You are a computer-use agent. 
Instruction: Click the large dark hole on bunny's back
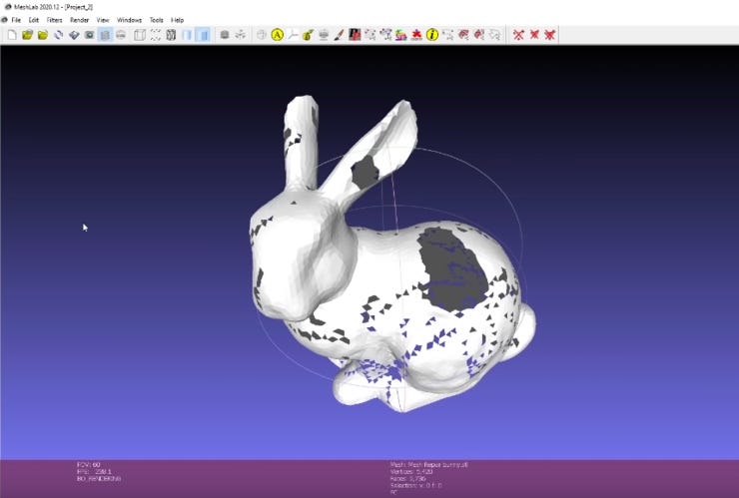pos(451,269)
